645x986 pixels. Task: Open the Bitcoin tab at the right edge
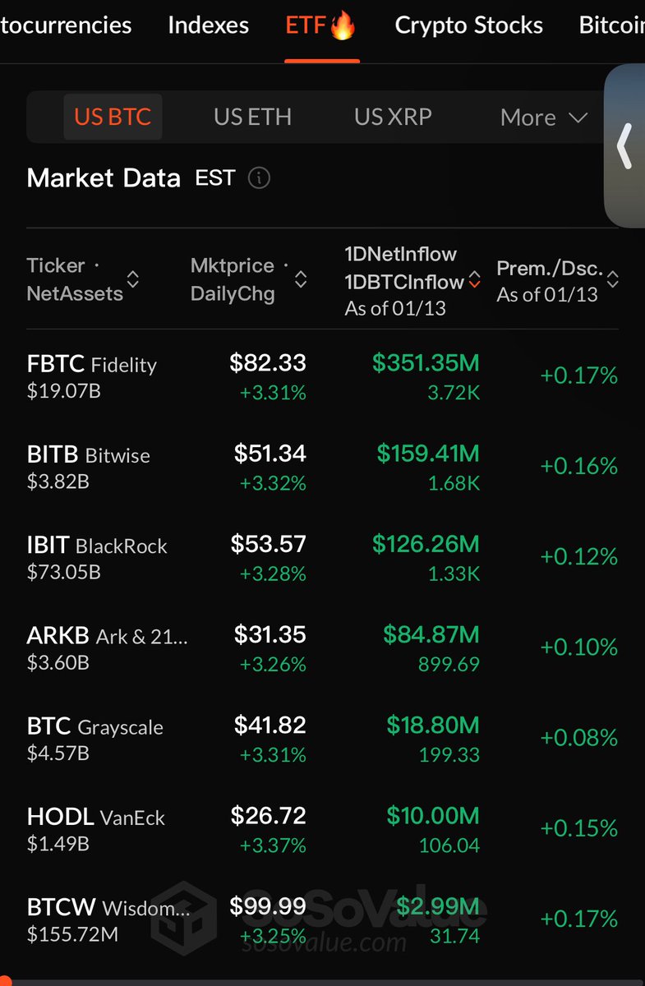coord(611,25)
